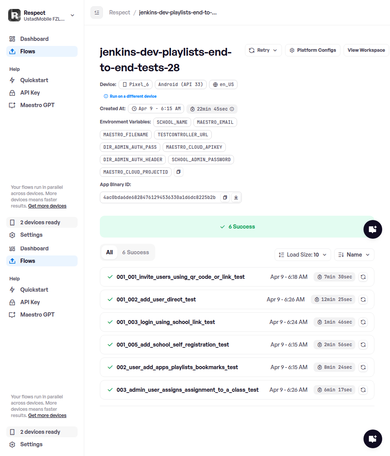Open the 001_002_add_user_direct_test flow row
The image size is (390, 456).
pyautogui.click(x=156, y=299)
